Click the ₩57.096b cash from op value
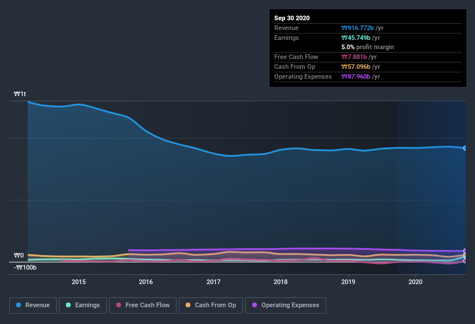 [x=356, y=67]
